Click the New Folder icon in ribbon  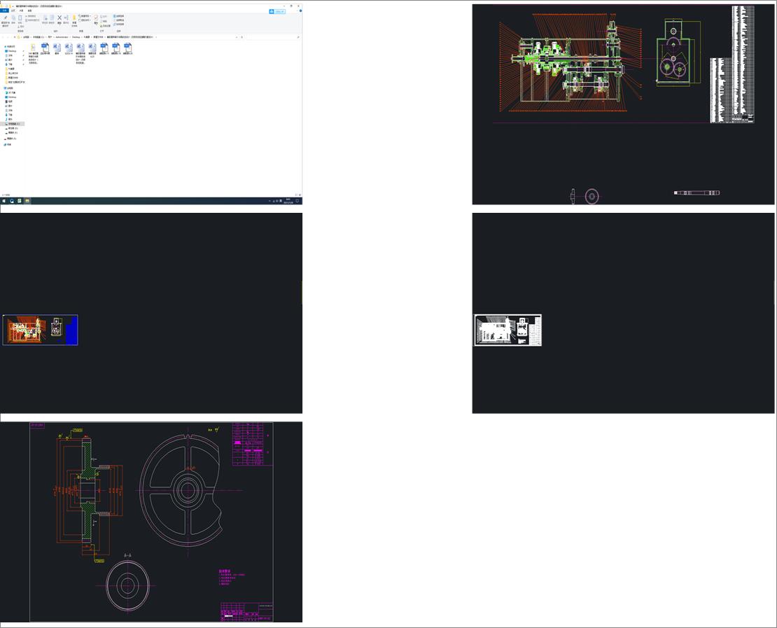pos(74,19)
